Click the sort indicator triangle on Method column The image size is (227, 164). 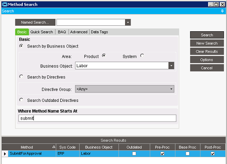(54, 147)
